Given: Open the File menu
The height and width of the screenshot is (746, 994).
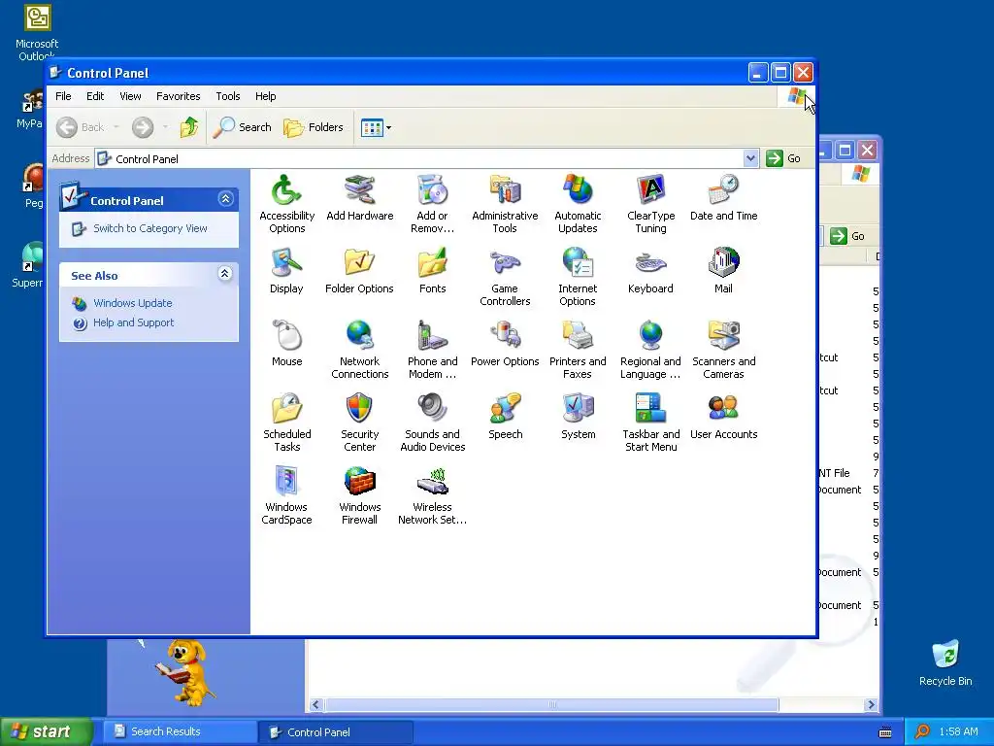Looking at the screenshot, I should pyautogui.click(x=63, y=96).
